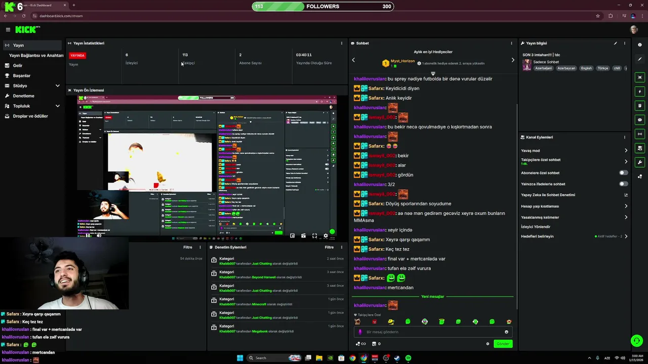Open Sohbet panel three-dot menu

512,43
